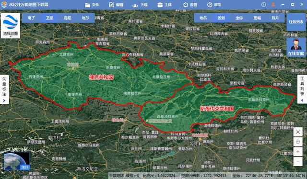307x179 pixels.
Task: Click the 斯洛伐克共和国 map label
Action: coord(217,109)
